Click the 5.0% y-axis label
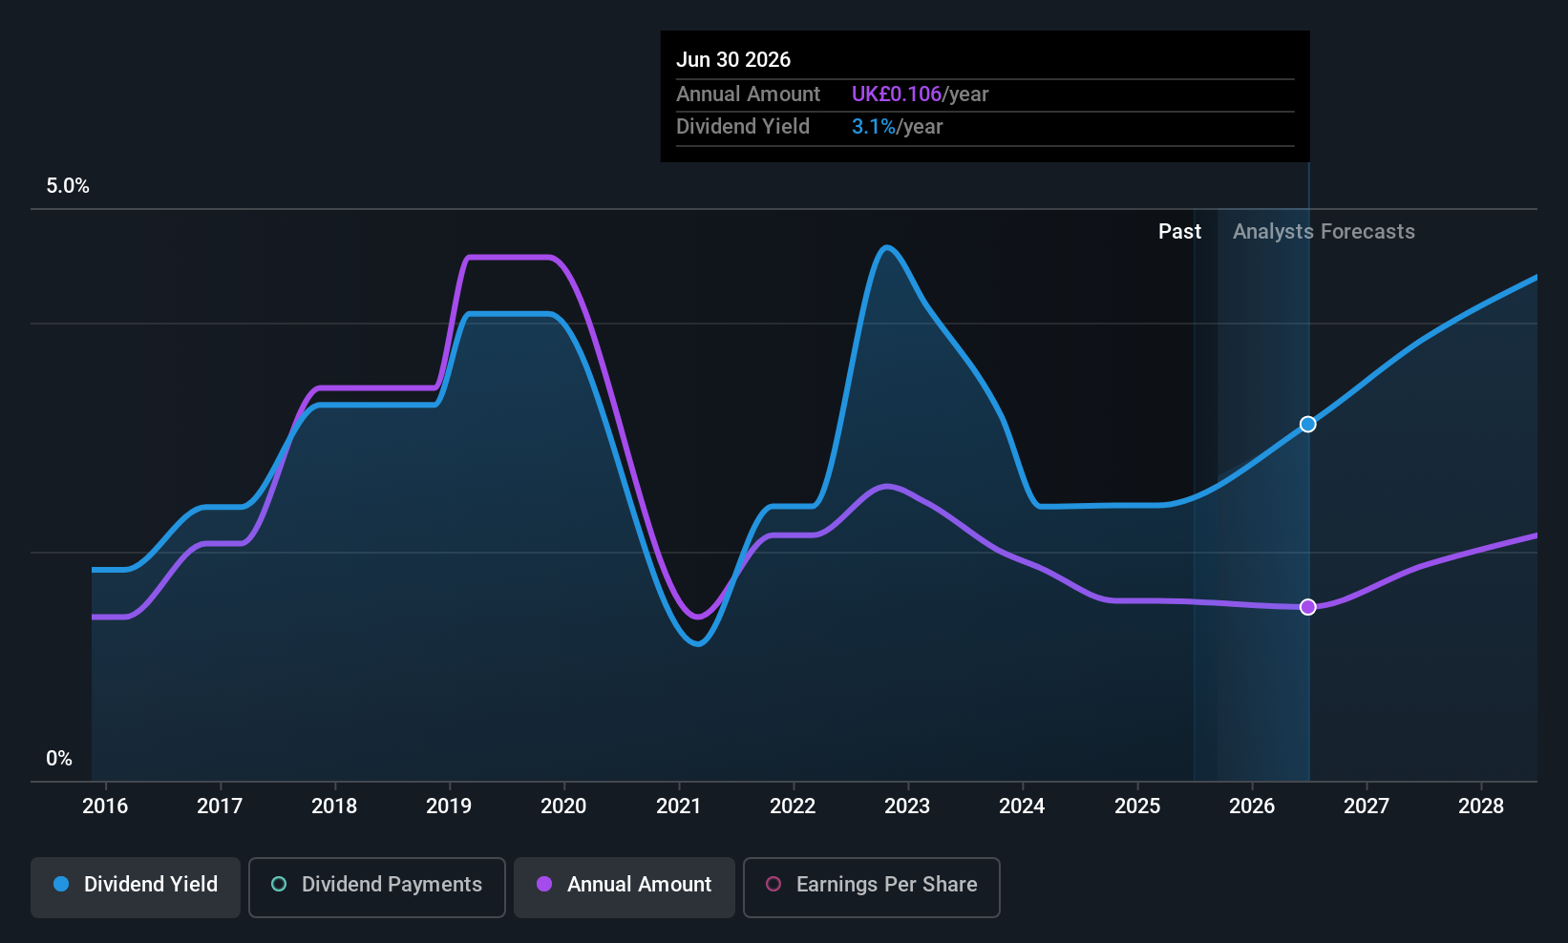Screen dimensions: 1568x943 click(68, 186)
